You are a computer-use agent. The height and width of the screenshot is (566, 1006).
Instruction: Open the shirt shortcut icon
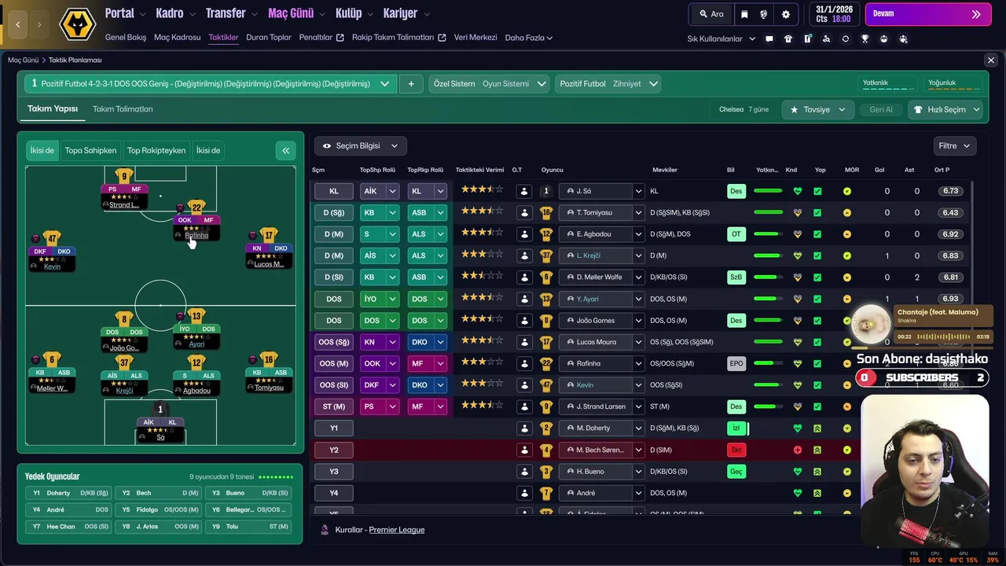788,39
